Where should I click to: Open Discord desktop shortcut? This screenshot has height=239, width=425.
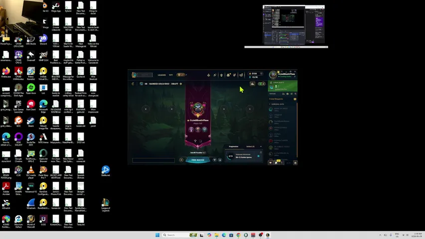[43, 39]
